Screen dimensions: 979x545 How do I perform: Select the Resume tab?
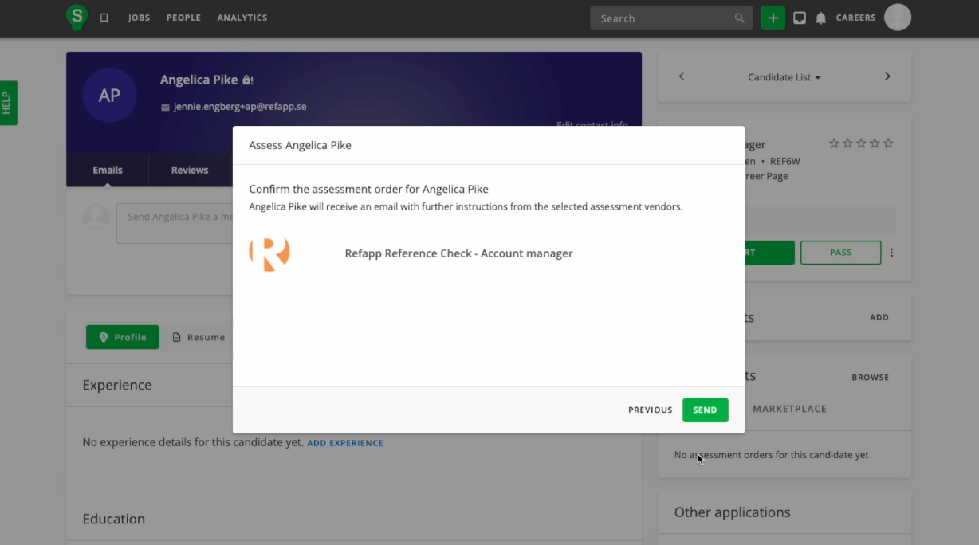point(199,337)
